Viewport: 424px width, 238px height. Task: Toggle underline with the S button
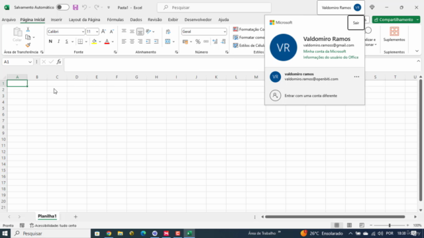tap(66, 42)
